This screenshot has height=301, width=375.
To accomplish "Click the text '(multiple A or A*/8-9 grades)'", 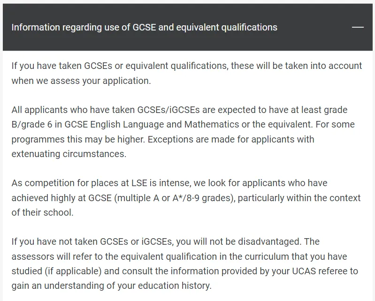I will point(174,197).
